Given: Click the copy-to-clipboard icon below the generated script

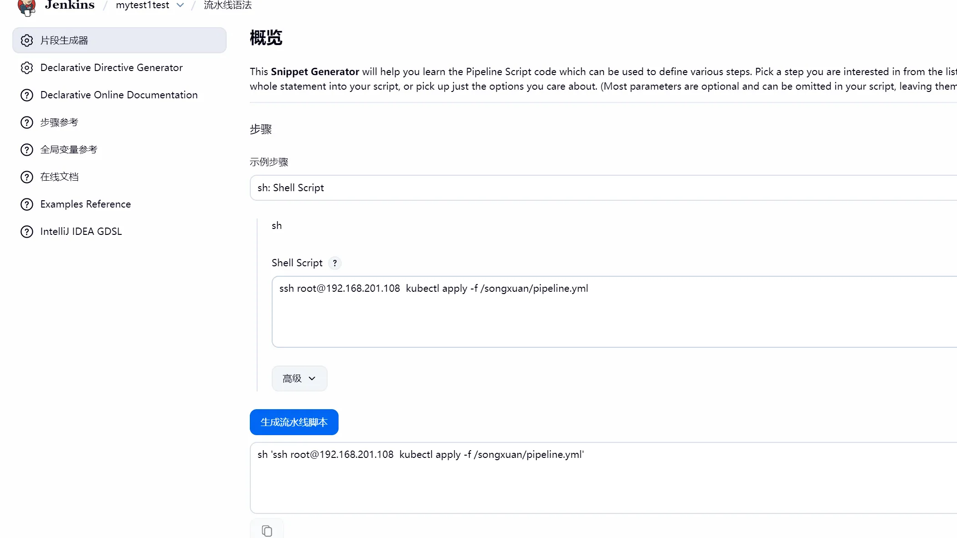Looking at the screenshot, I should [x=267, y=530].
